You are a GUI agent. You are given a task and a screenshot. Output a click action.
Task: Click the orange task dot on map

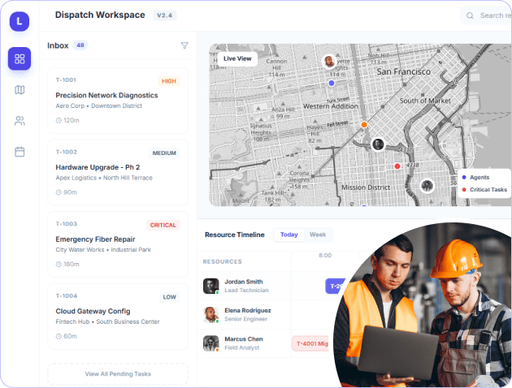(364, 124)
